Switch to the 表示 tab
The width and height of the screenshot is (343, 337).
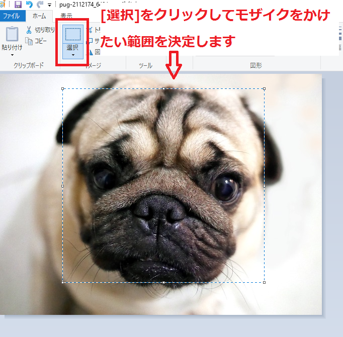tap(66, 16)
